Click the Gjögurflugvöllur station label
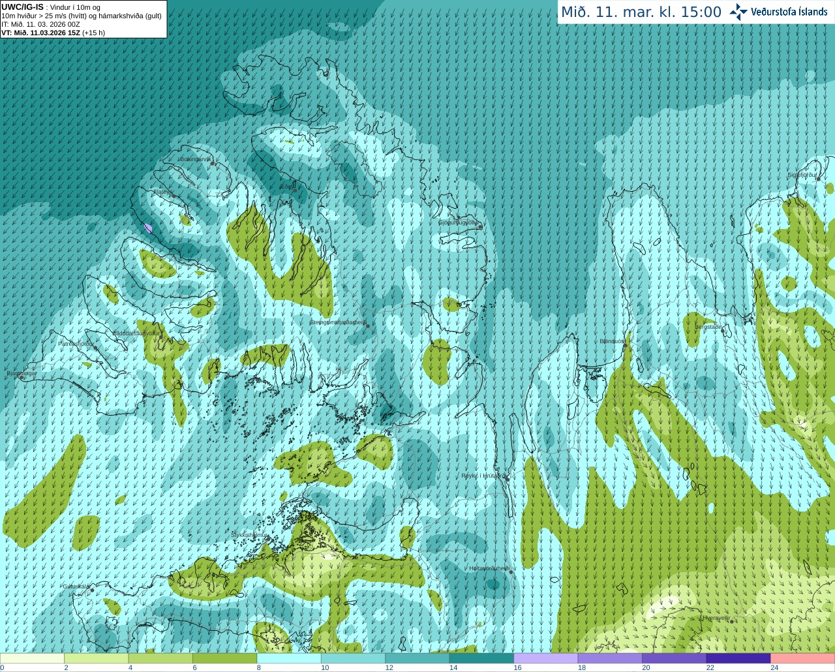The width and height of the screenshot is (835, 672). 459,222
